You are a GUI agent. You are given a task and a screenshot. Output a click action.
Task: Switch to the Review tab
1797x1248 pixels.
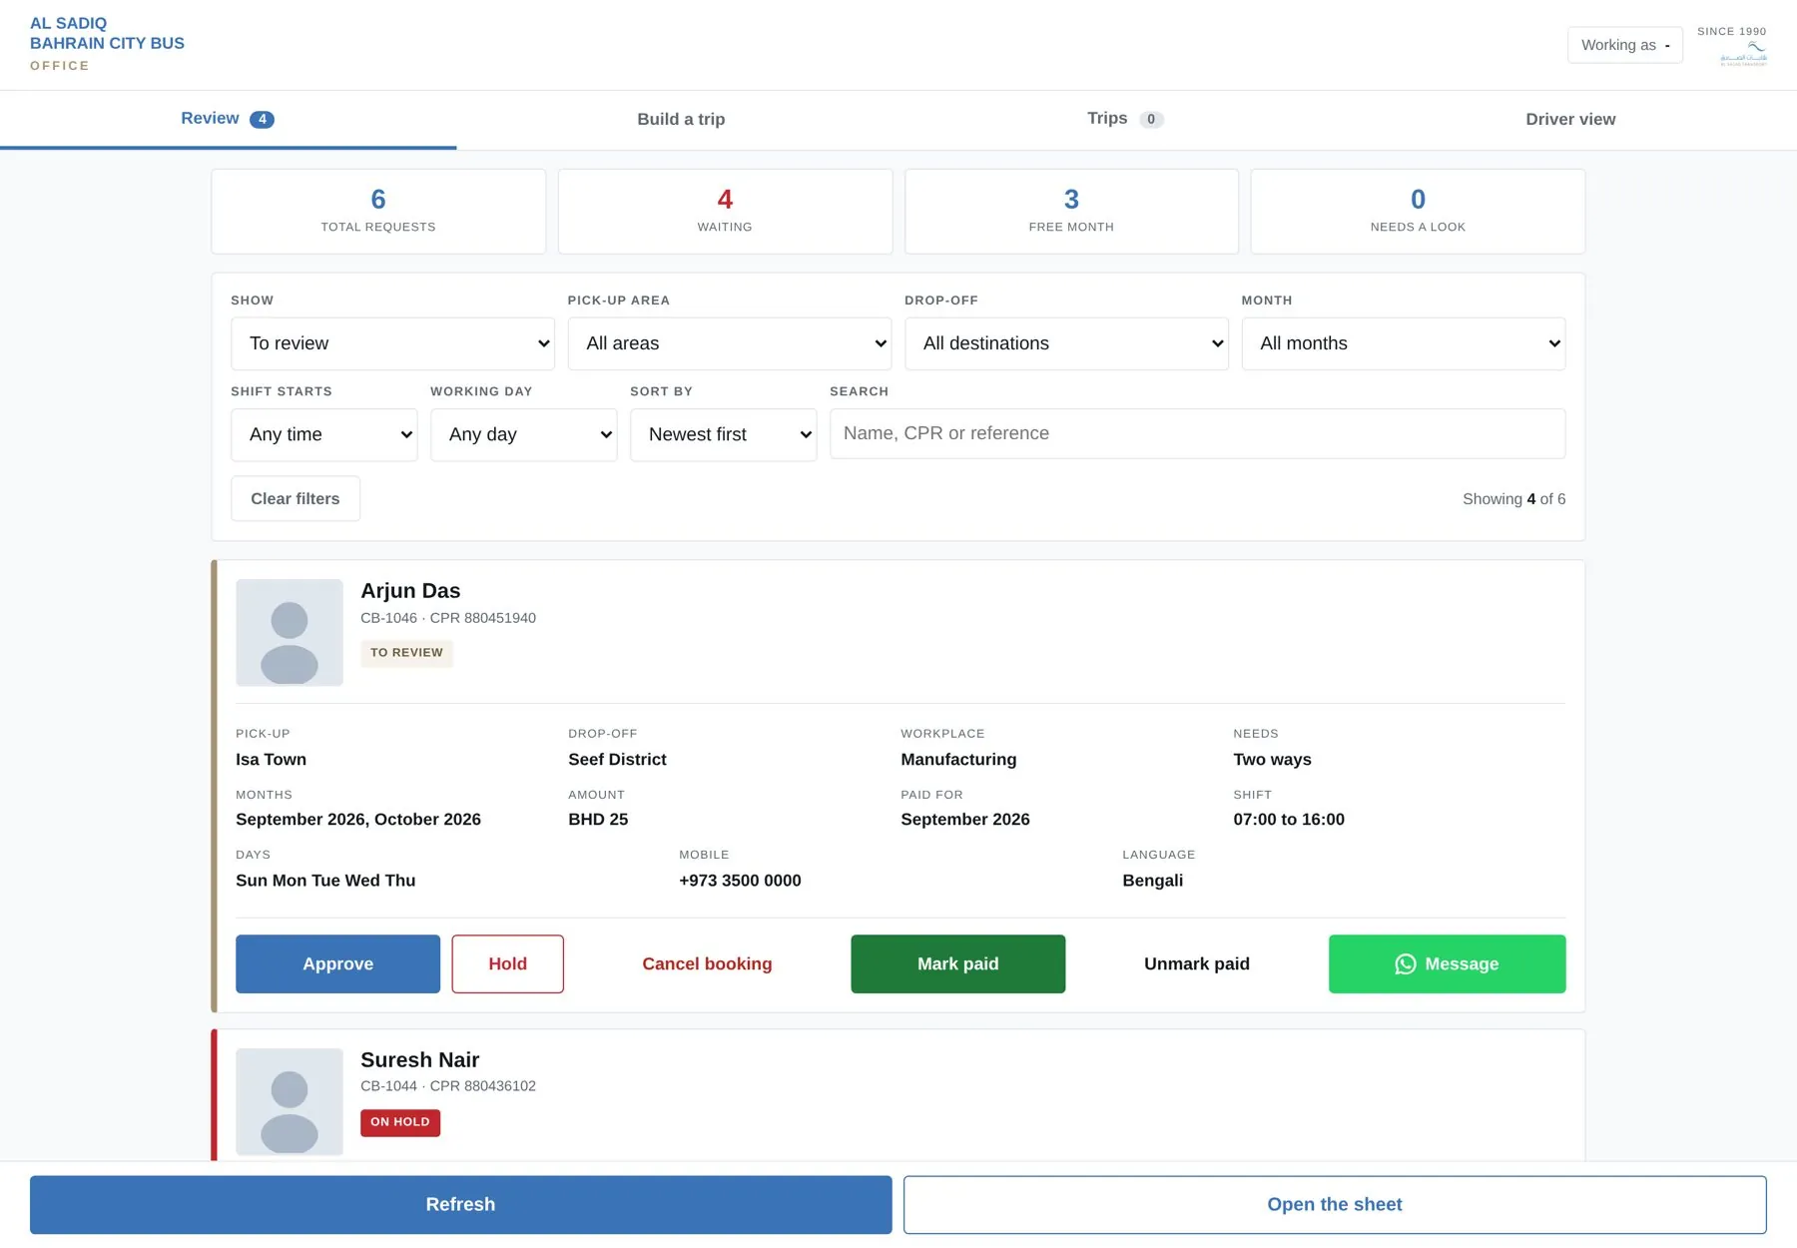228,119
